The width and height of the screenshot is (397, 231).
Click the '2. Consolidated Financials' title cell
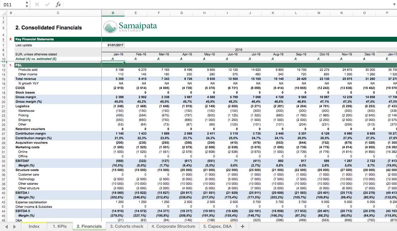click(x=49, y=28)
